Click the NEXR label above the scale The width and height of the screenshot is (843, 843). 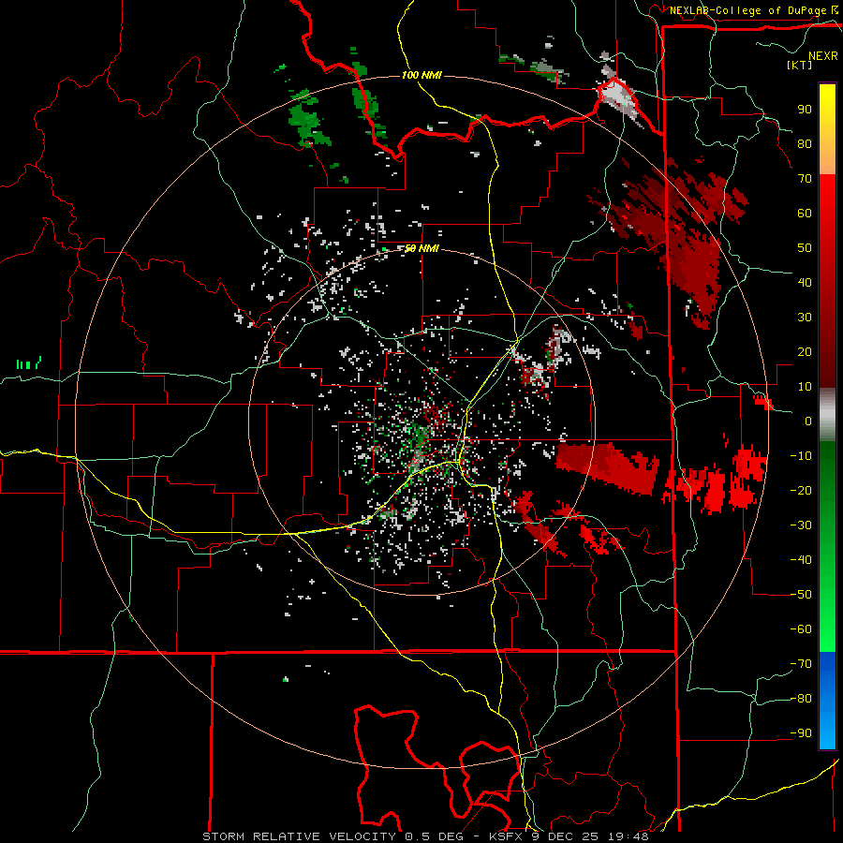pos(823,56)
